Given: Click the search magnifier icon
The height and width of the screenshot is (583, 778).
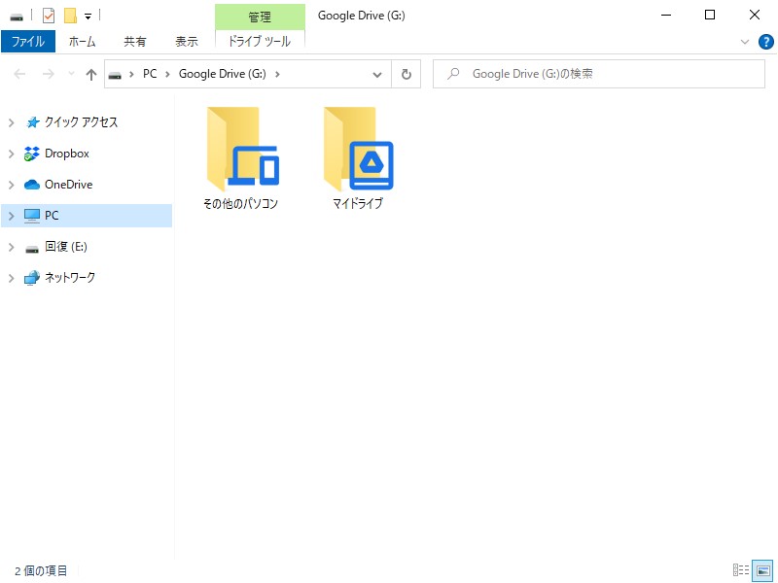Looking at the screenshot, I should [x=452, y=74].
